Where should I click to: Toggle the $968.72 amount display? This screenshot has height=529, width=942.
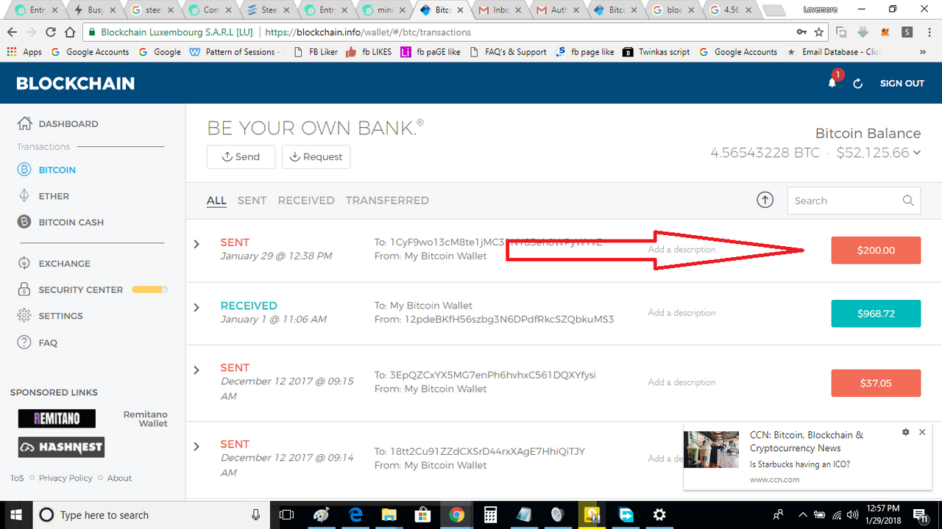pyautogui.click(x=876, y=313)
